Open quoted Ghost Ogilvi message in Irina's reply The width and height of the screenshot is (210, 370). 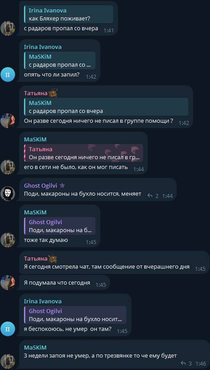(x=75, y=315)
